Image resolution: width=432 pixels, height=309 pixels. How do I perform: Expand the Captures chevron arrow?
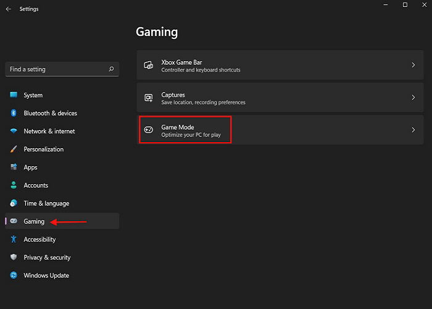point(413,98)
